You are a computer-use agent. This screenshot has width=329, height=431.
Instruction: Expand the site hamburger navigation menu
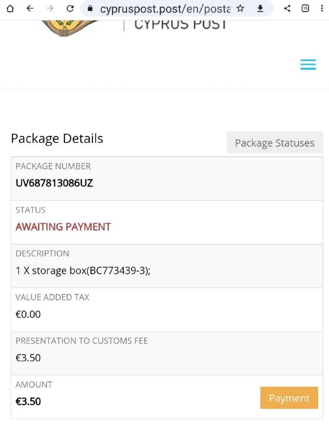(308, 65)
